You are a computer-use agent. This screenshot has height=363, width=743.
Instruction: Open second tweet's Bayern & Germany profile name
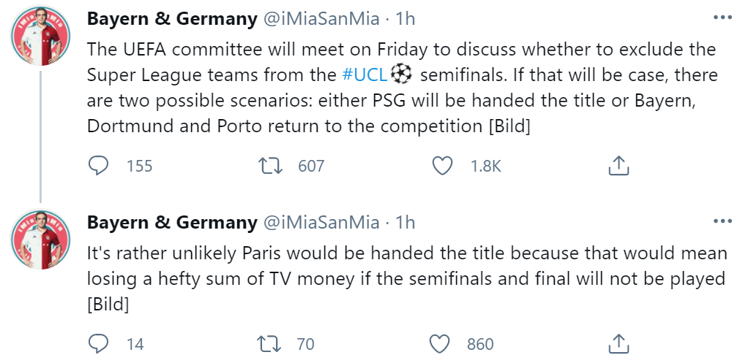(172, 222)
